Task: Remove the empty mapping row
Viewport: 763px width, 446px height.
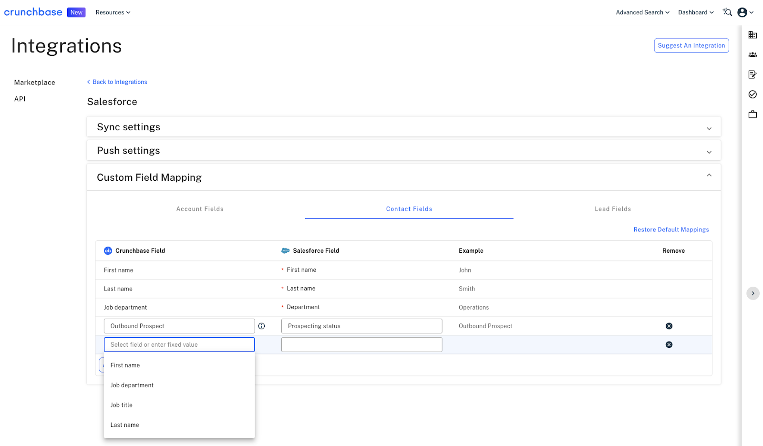Action: [x=669, y=345]
